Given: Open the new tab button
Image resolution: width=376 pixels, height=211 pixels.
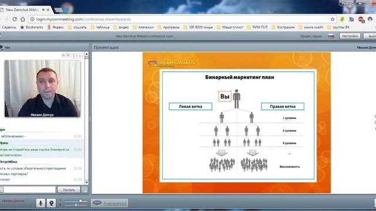Looking at the screenshot, I should (59, 10).
